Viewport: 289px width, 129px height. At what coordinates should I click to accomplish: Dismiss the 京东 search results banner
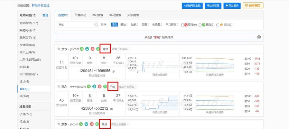[259, 37]
